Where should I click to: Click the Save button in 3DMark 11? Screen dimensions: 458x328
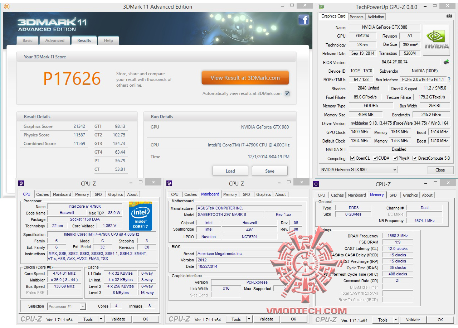tap(270, 171)
